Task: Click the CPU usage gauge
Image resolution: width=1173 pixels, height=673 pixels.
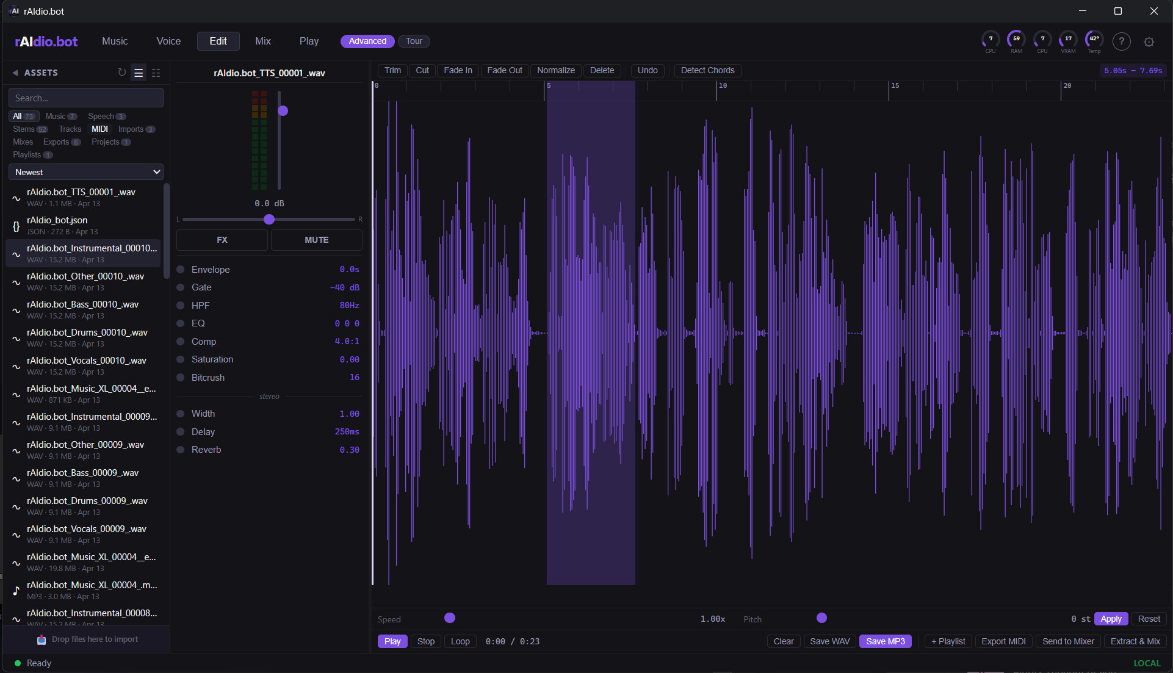Action: [x=991, y=41]
